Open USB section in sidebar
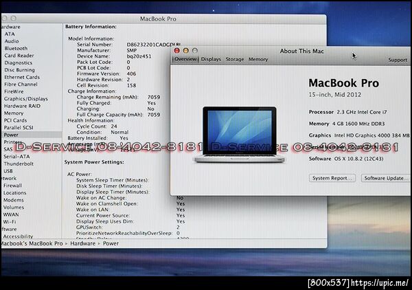412x290 pixels. (x=8, y=171)
